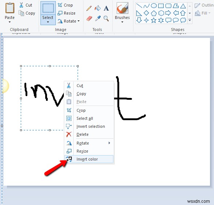Viewport: 214px width, 205px height.
Task: Choose Resize from the context menu
Action: pyautogui.click(x=89, y=151)
